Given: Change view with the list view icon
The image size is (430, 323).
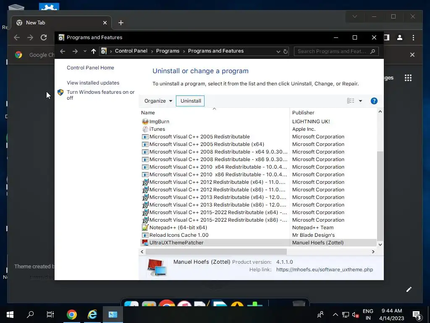Looking at the screenshot, I should tap(351, 101).
